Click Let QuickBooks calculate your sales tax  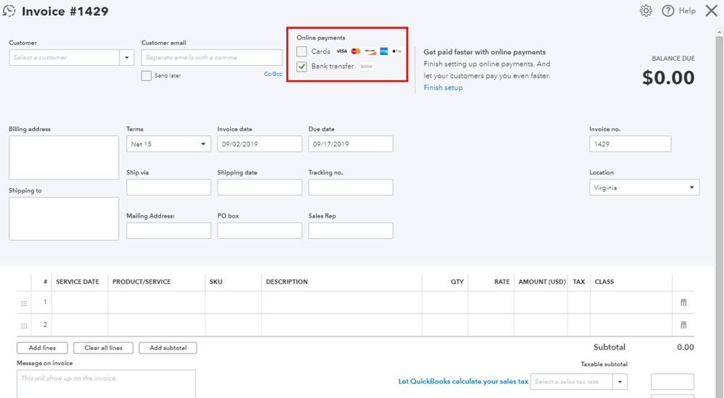click(463, 381)
